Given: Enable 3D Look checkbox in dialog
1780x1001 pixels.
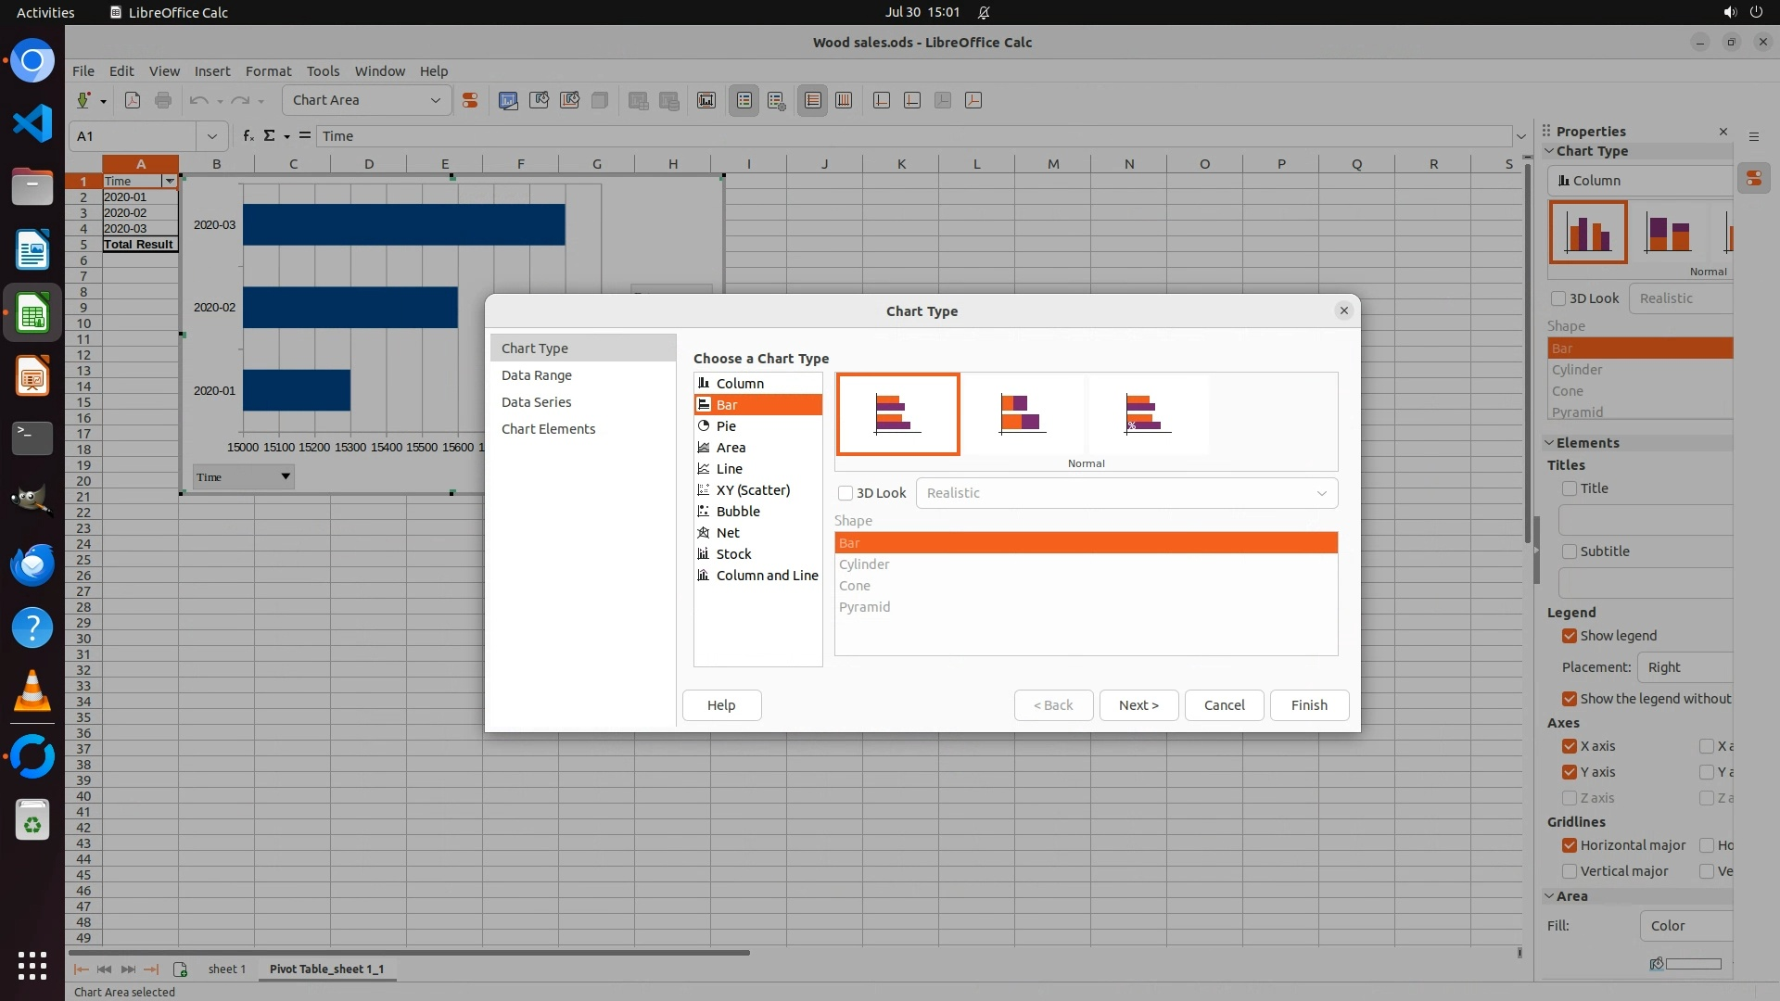Looking at the screenshot, I should click(845, 493).
